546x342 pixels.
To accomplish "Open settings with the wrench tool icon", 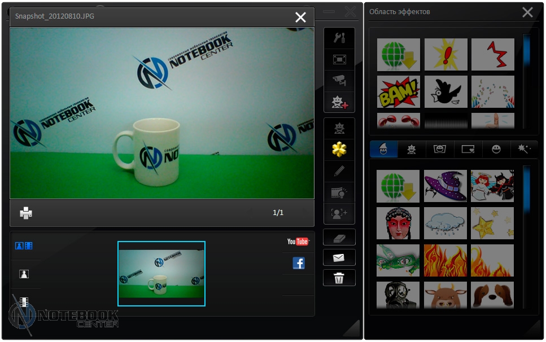I will click(x=339, y=38).
